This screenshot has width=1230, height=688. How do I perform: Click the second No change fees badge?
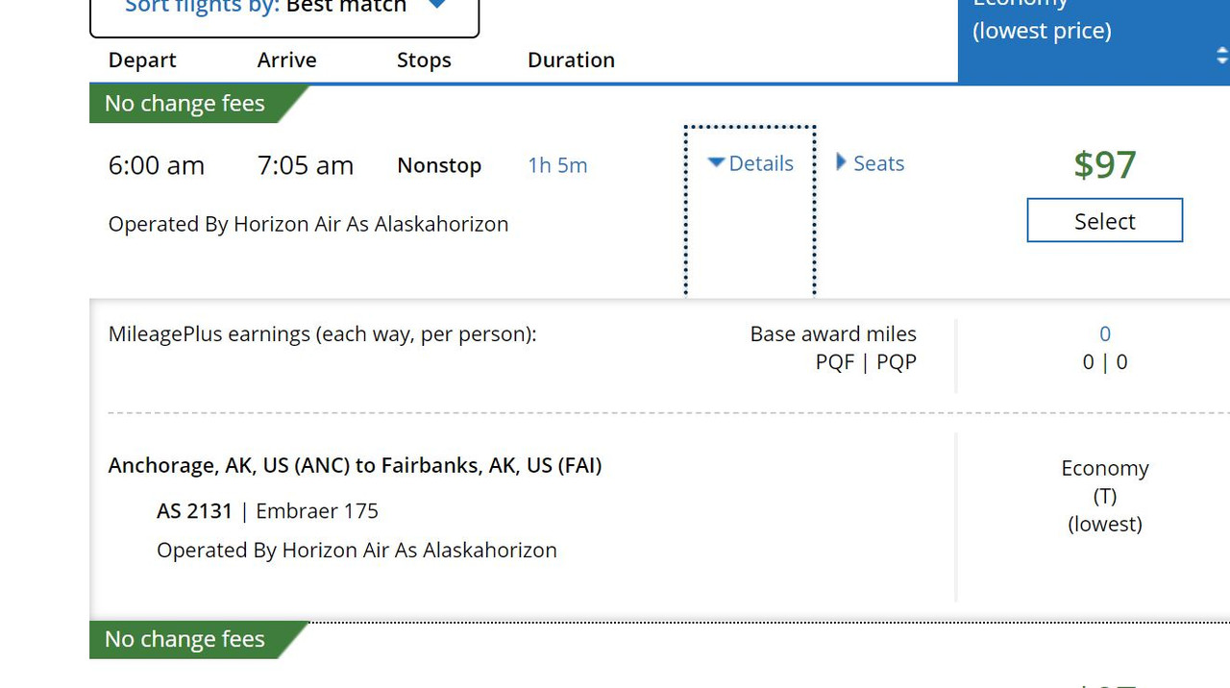tap(184, 640)
